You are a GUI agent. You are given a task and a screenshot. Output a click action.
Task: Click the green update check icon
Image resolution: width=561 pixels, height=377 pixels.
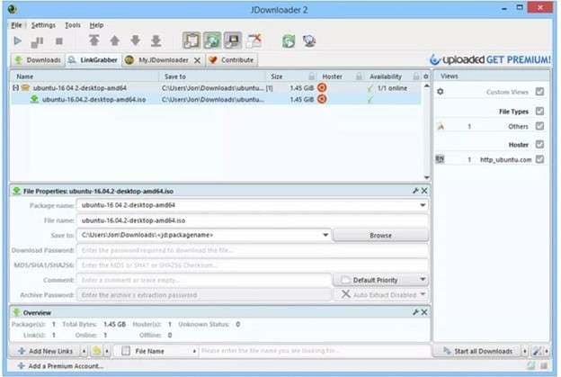pyautogui.click(x=289, y=40)
